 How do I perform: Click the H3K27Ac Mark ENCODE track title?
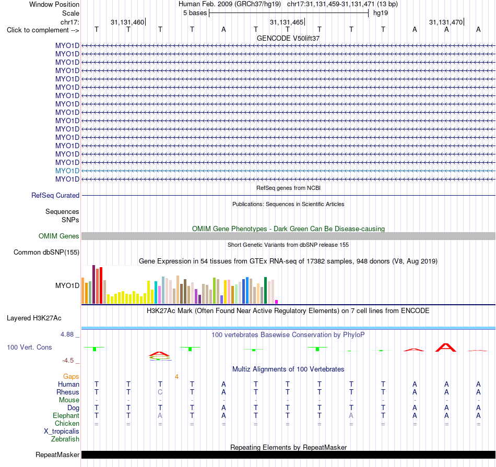(288, 310)
